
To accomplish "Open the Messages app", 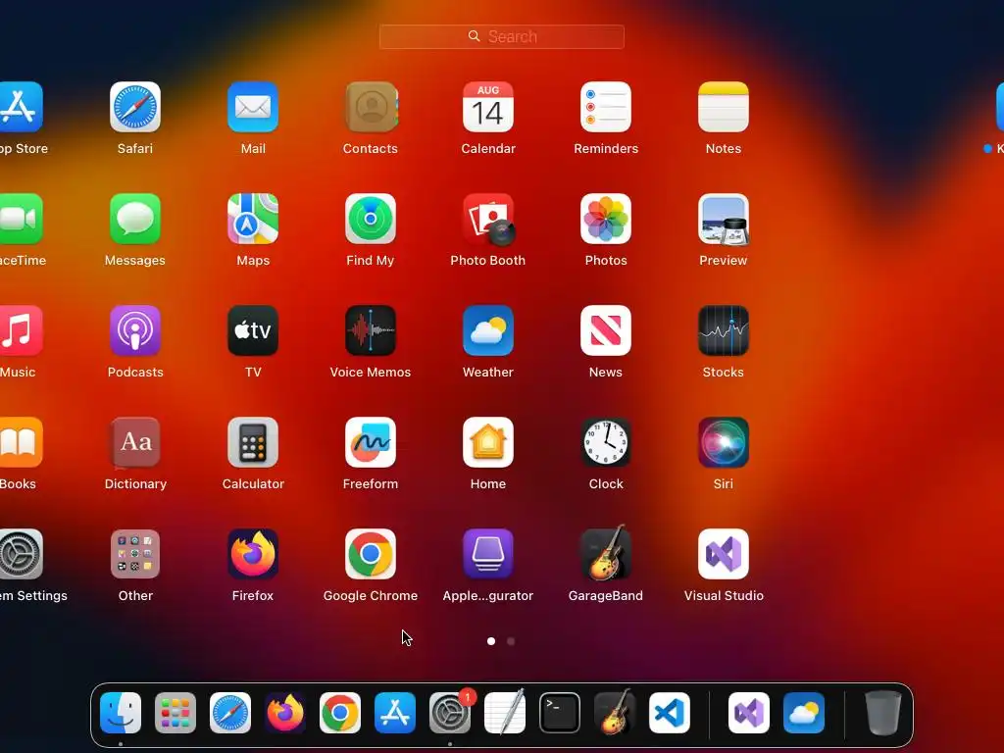I will click(135, 219).
